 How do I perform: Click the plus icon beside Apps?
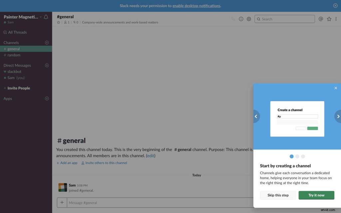pos(47,99)
